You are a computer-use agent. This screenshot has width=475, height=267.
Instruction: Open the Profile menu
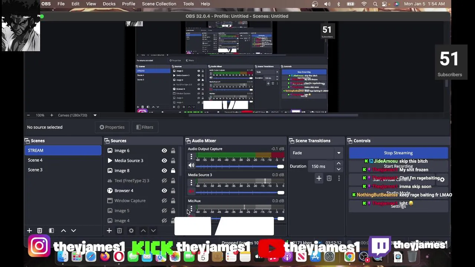pos(128,4)
